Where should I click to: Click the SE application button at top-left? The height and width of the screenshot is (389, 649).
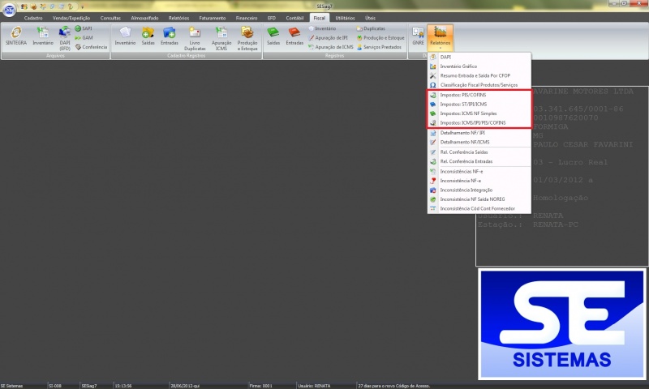[x=8, y=10]
